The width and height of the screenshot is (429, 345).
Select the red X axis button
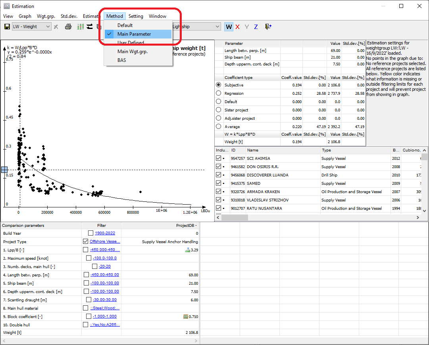[238, 27]
